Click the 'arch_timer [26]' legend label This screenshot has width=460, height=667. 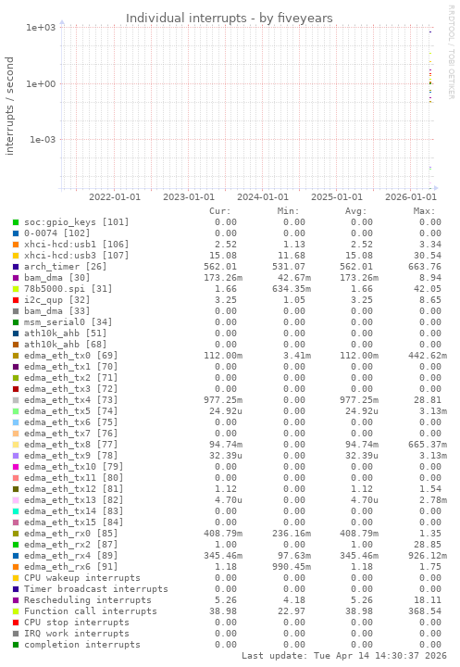[x=65, y=266]
